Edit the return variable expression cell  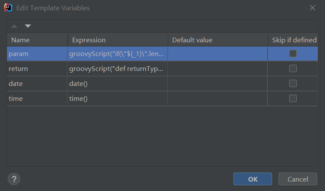click(117, 68)
